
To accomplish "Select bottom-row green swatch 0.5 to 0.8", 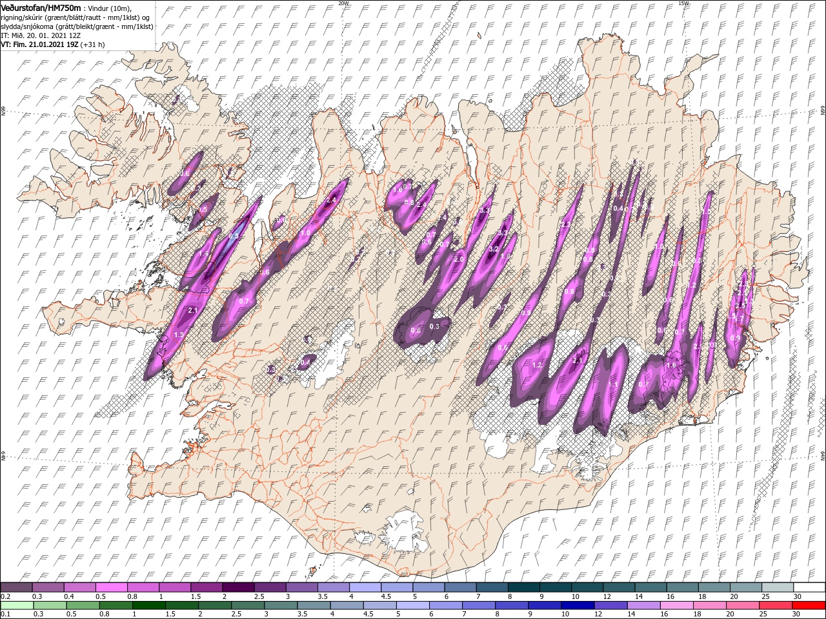I will point(83,605).
